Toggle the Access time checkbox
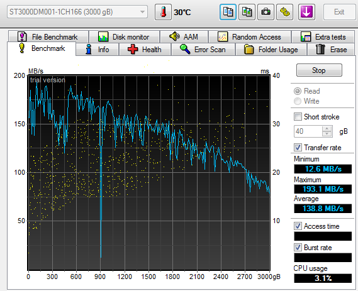The width and height of the screenshot is (358, 291). [x=298, y=226]
